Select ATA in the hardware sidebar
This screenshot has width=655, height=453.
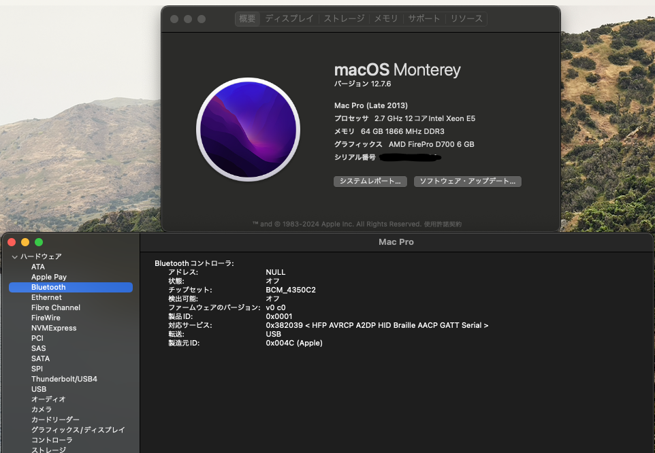click(38, 267)
